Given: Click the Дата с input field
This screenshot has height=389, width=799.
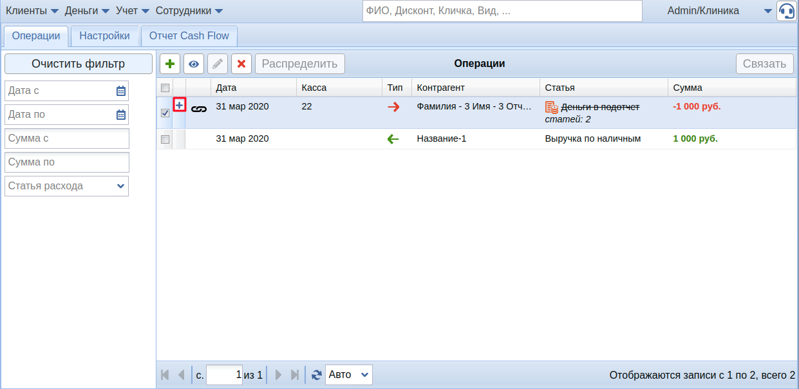Looking at the screenshot, I should pos(59,91).
